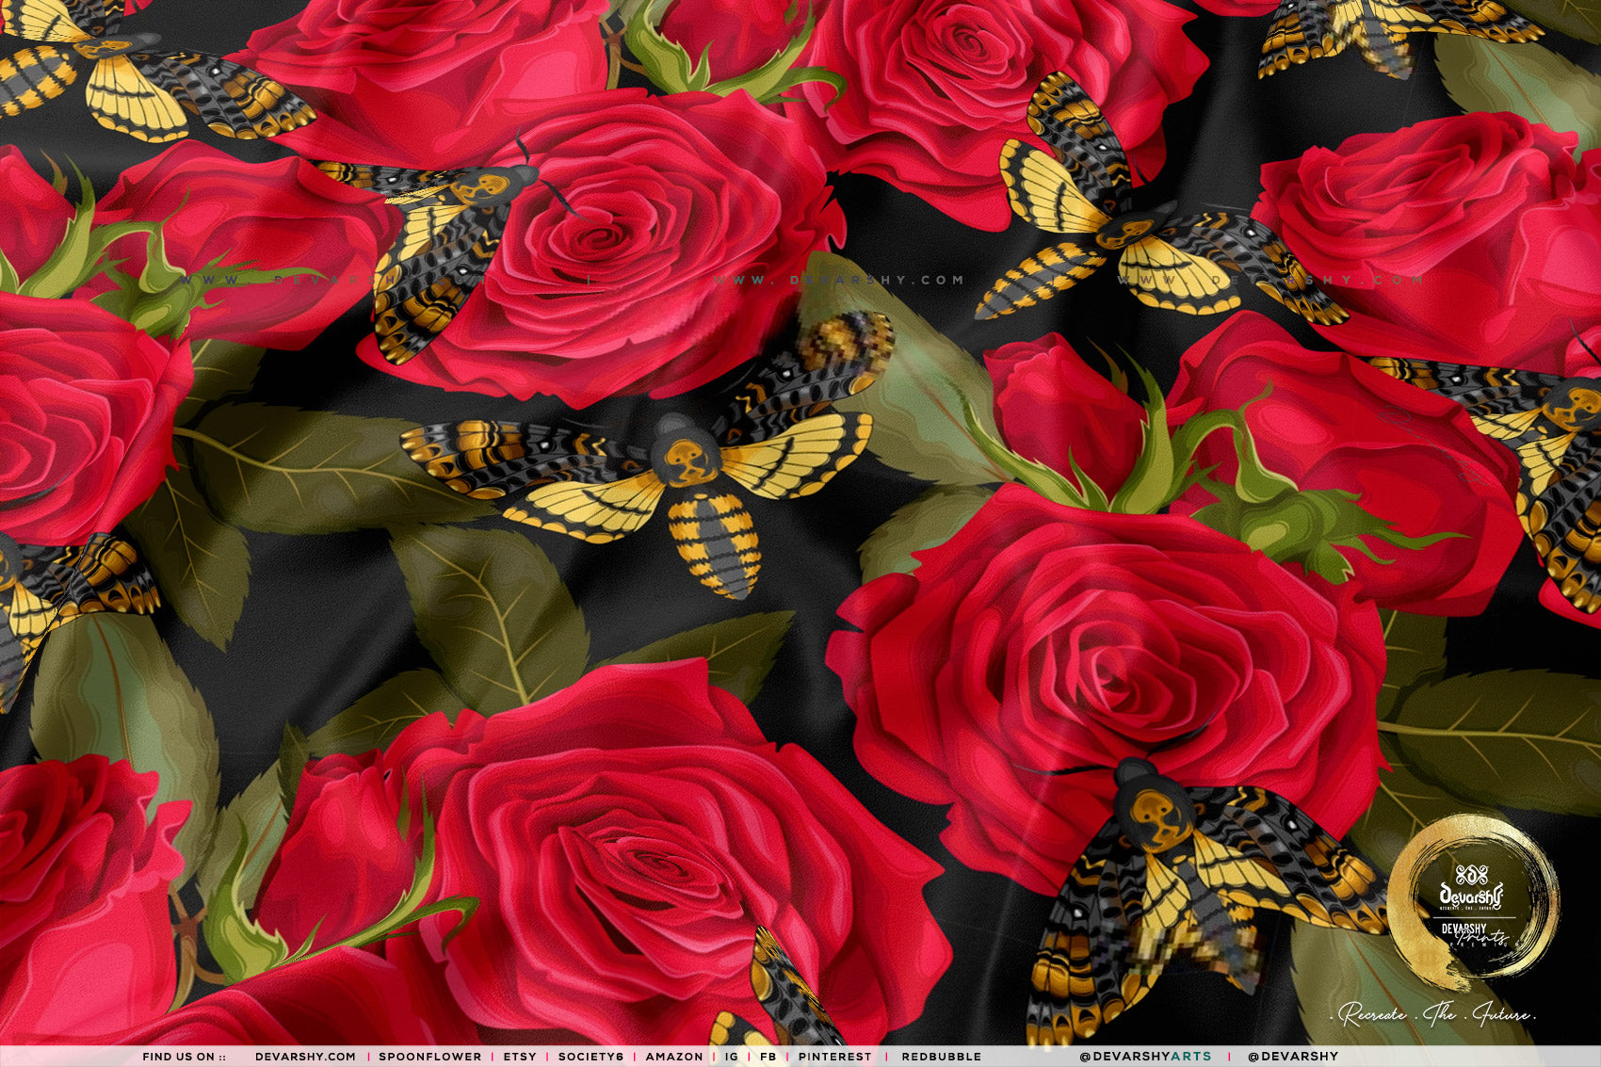The image size is (1601, 1067).
Task: Select the footer bar strip at the bottom
Action: [800, 1057]
